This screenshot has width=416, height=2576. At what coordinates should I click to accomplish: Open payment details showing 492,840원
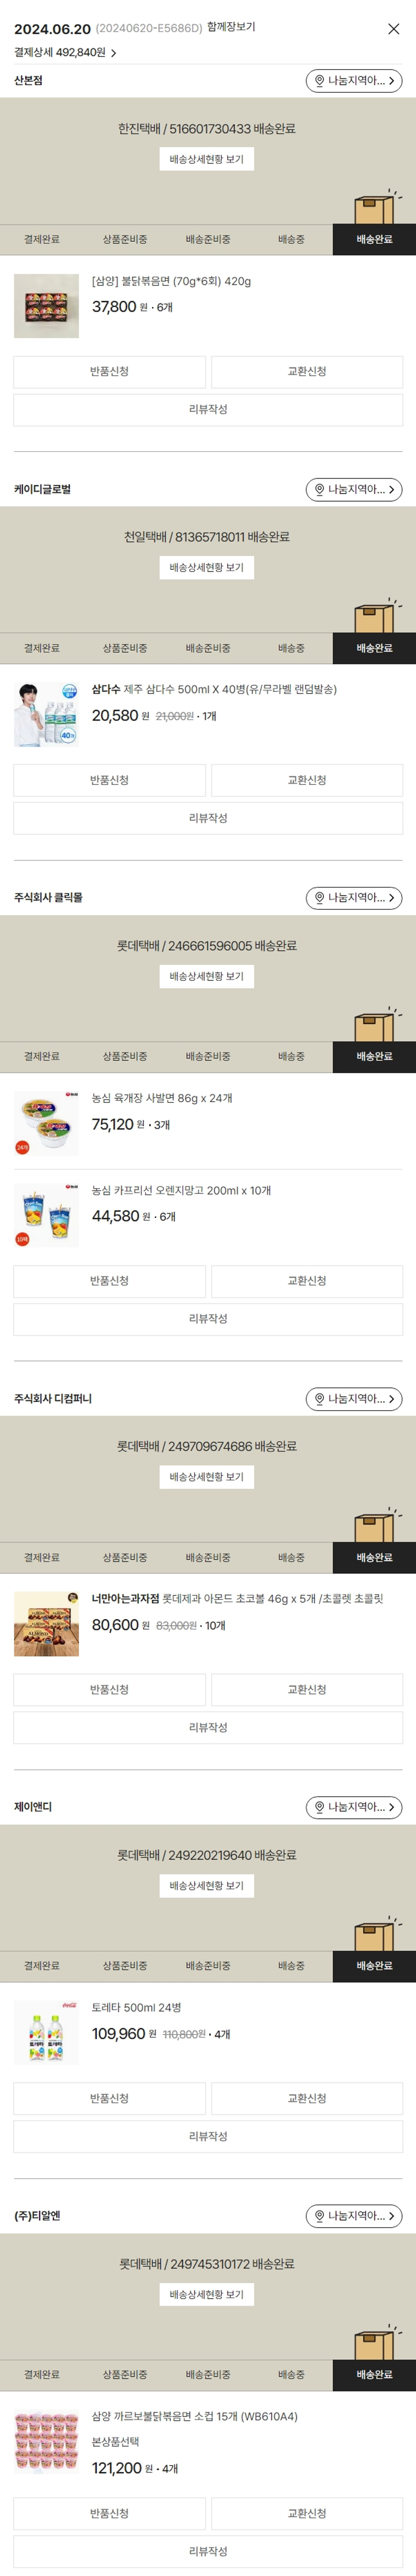[65, 53]
